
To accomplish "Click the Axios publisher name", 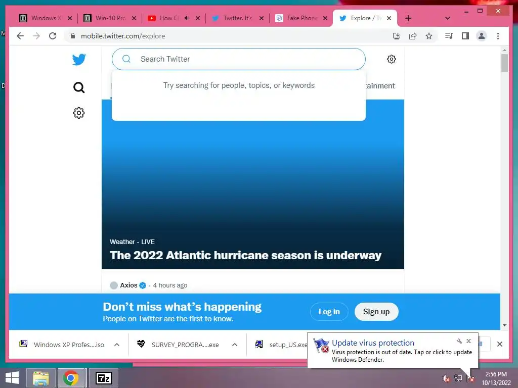I will click(128, 285).
